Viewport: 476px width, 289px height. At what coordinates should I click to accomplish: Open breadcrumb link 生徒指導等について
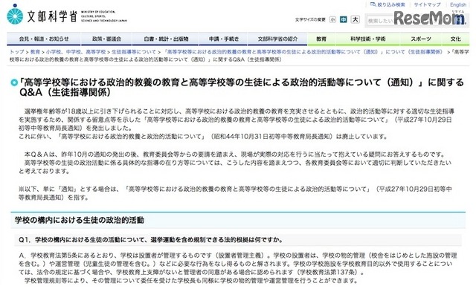134,52
